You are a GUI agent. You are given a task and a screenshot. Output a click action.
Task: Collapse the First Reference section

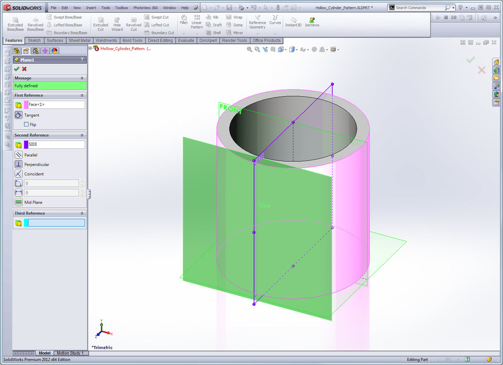click(x=83, y=95)
